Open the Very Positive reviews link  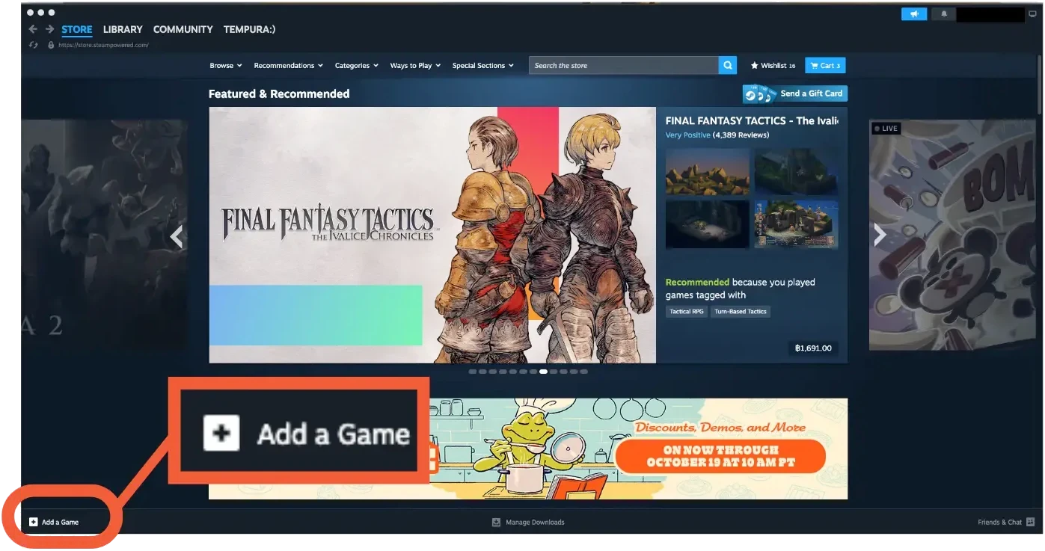coord(687,135)
